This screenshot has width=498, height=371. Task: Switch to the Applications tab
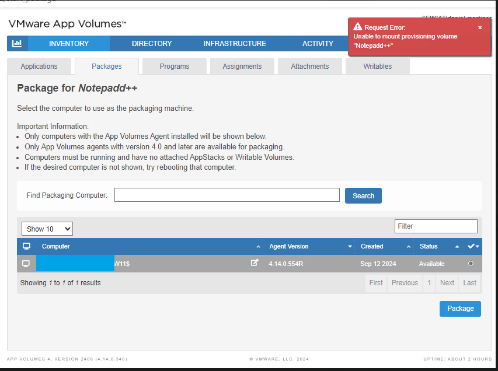point(39,66)
